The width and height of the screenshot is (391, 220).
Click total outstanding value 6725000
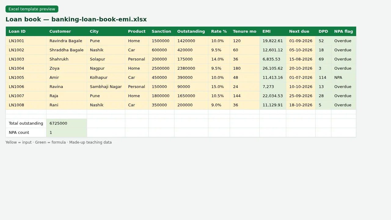pos(67,123)
